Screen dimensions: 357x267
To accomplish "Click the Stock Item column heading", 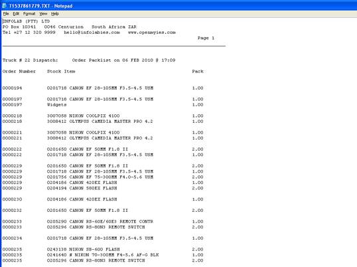I will point(61,71).
